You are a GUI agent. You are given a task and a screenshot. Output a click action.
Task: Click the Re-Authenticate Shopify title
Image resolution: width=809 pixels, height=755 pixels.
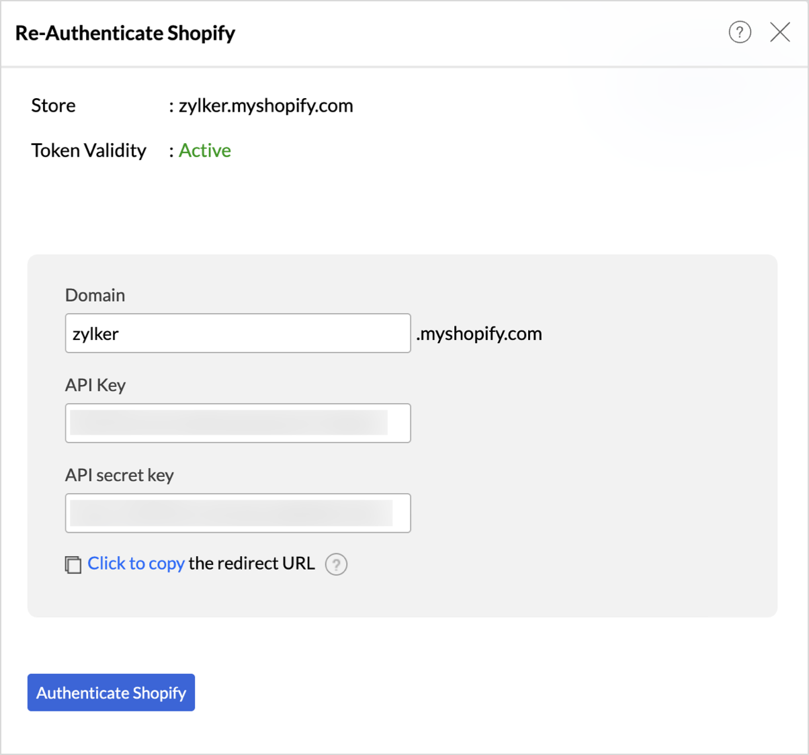125,33
